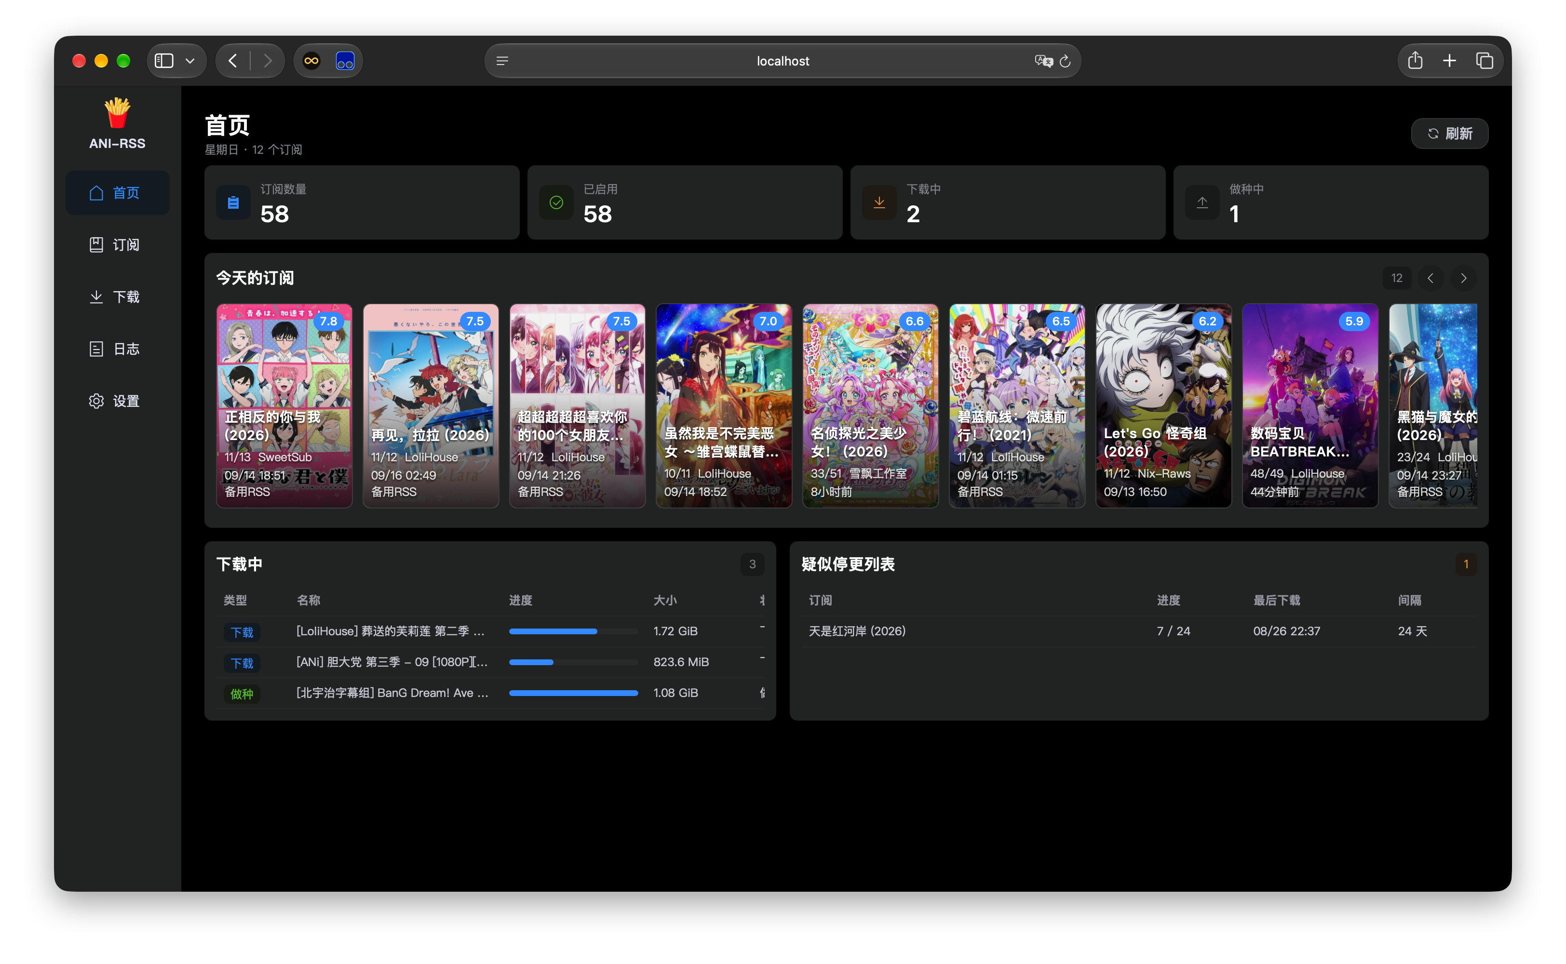Click the 进度 column header in 下载中 table
The width and height of the screenshot is (1566, 964).
coord(520,600)
